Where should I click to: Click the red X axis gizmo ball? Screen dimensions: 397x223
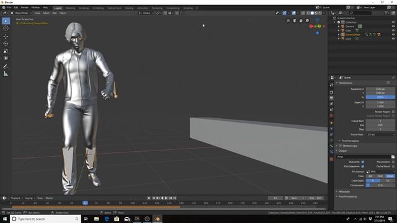(311, 26)
